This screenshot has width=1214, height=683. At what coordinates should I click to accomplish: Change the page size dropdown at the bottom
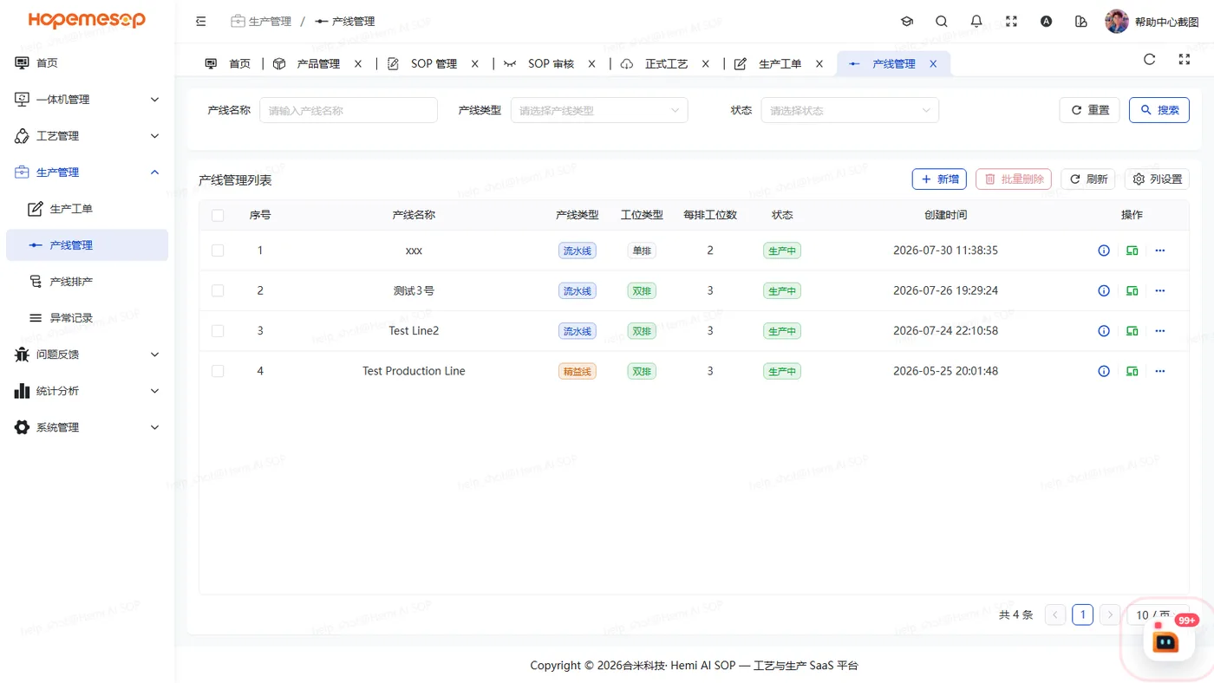click(x=1158, y=615)
